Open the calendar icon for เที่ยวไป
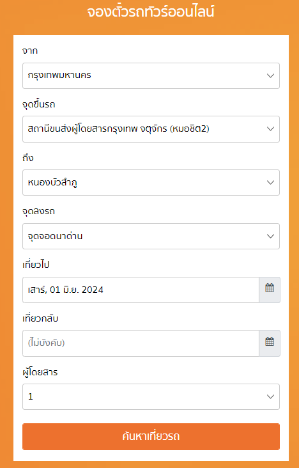Screen dimensions: 299x468 point(270,290)
